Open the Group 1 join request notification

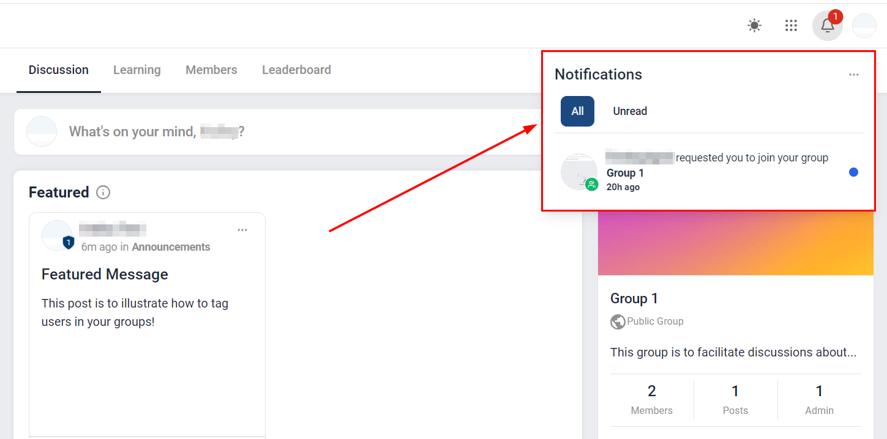click(x=716, y=172)
